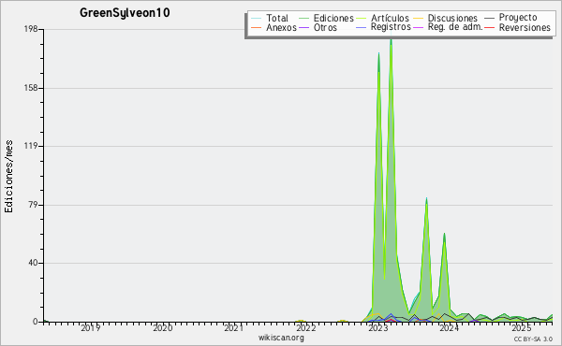Click the y-axis label 40
Image resolution: width=562 pixels, height=346 pixels.
point(33,263)
